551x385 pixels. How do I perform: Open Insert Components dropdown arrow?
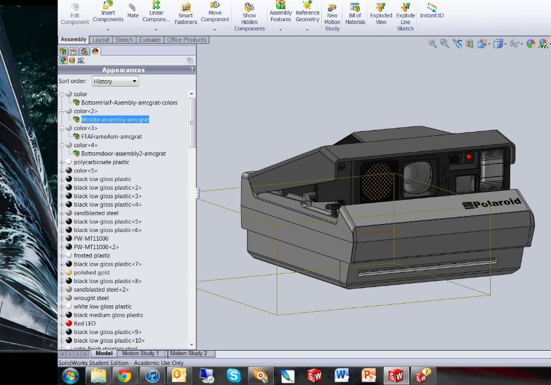(108, 30)
